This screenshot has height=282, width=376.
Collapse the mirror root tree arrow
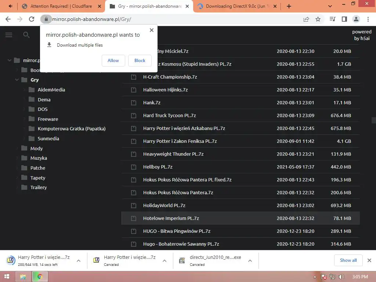point(9,60)
